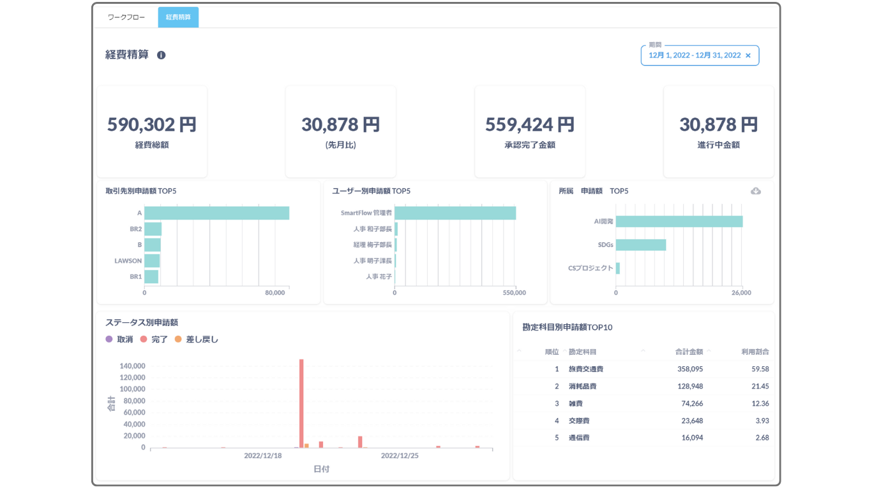The width and height of the screenshot is (872, 490).
Task: Sort the table by 利用割合 header
Action: pyautogui.click(x=755, y=352)
